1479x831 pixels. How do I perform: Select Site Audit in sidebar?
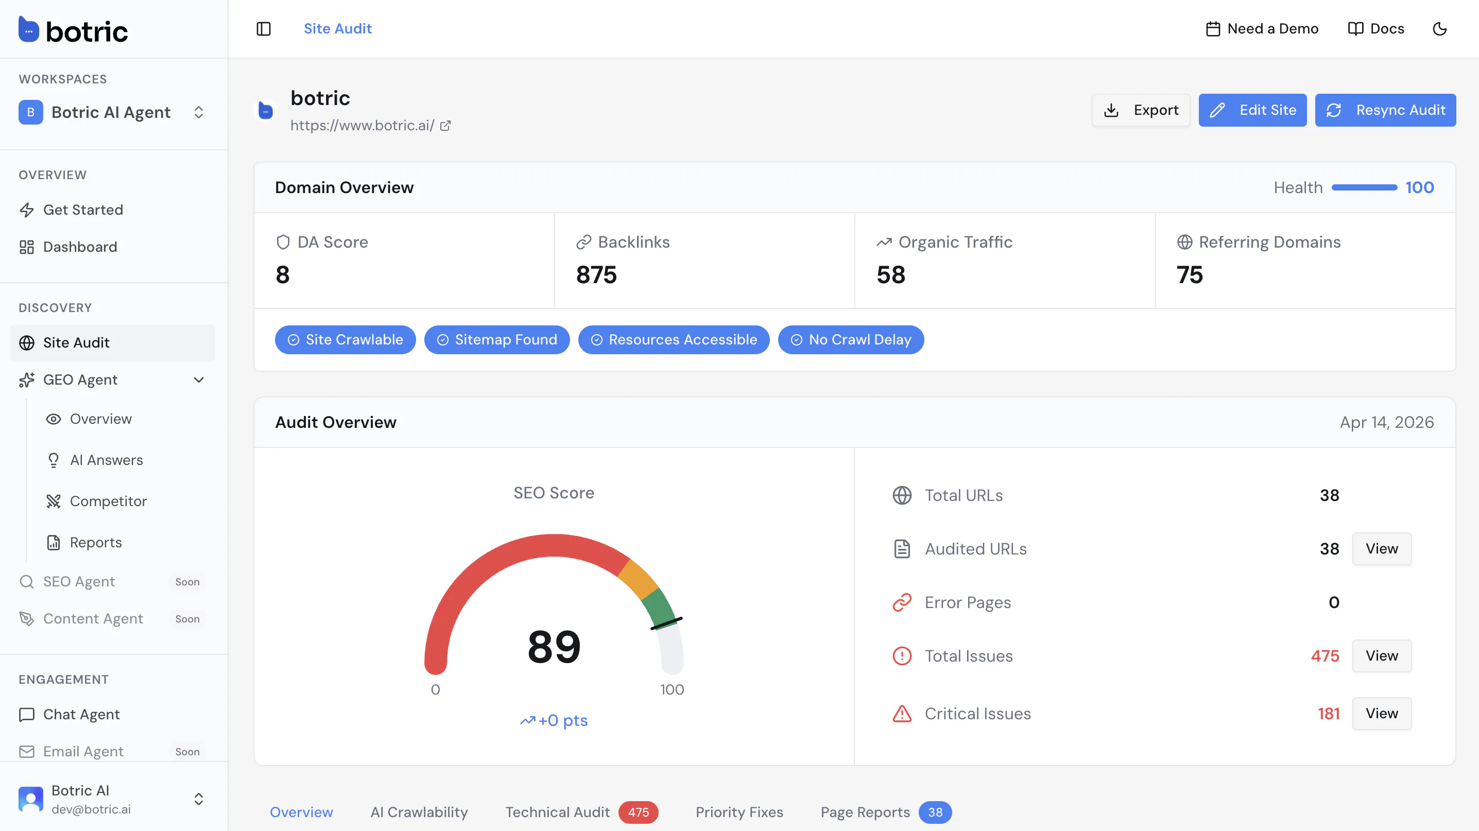(x=113, y=342)
